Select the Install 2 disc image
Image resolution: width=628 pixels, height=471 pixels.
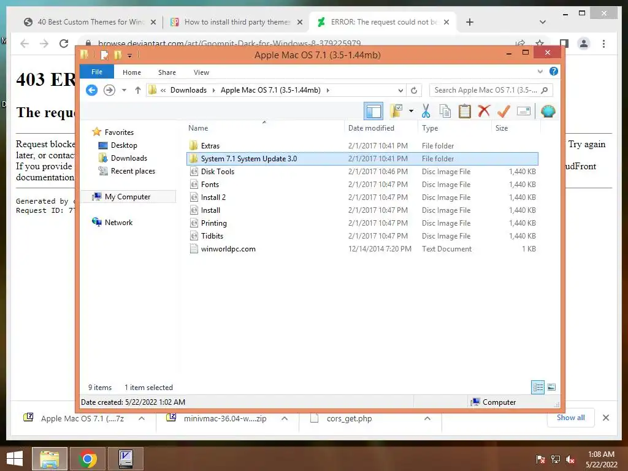[x=362, y=197]
